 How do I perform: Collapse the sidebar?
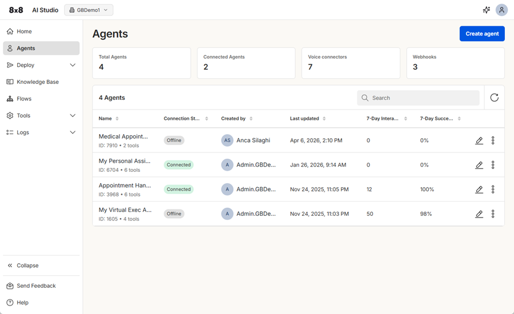pyautogui.click(x=41, y=265)
